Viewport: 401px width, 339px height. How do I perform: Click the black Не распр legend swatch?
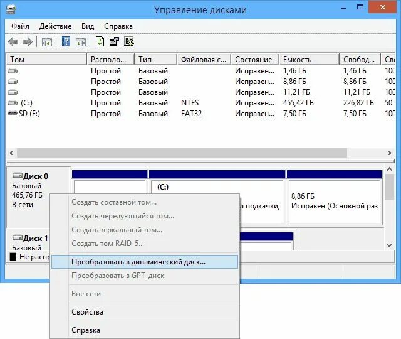tap(13, 257)
